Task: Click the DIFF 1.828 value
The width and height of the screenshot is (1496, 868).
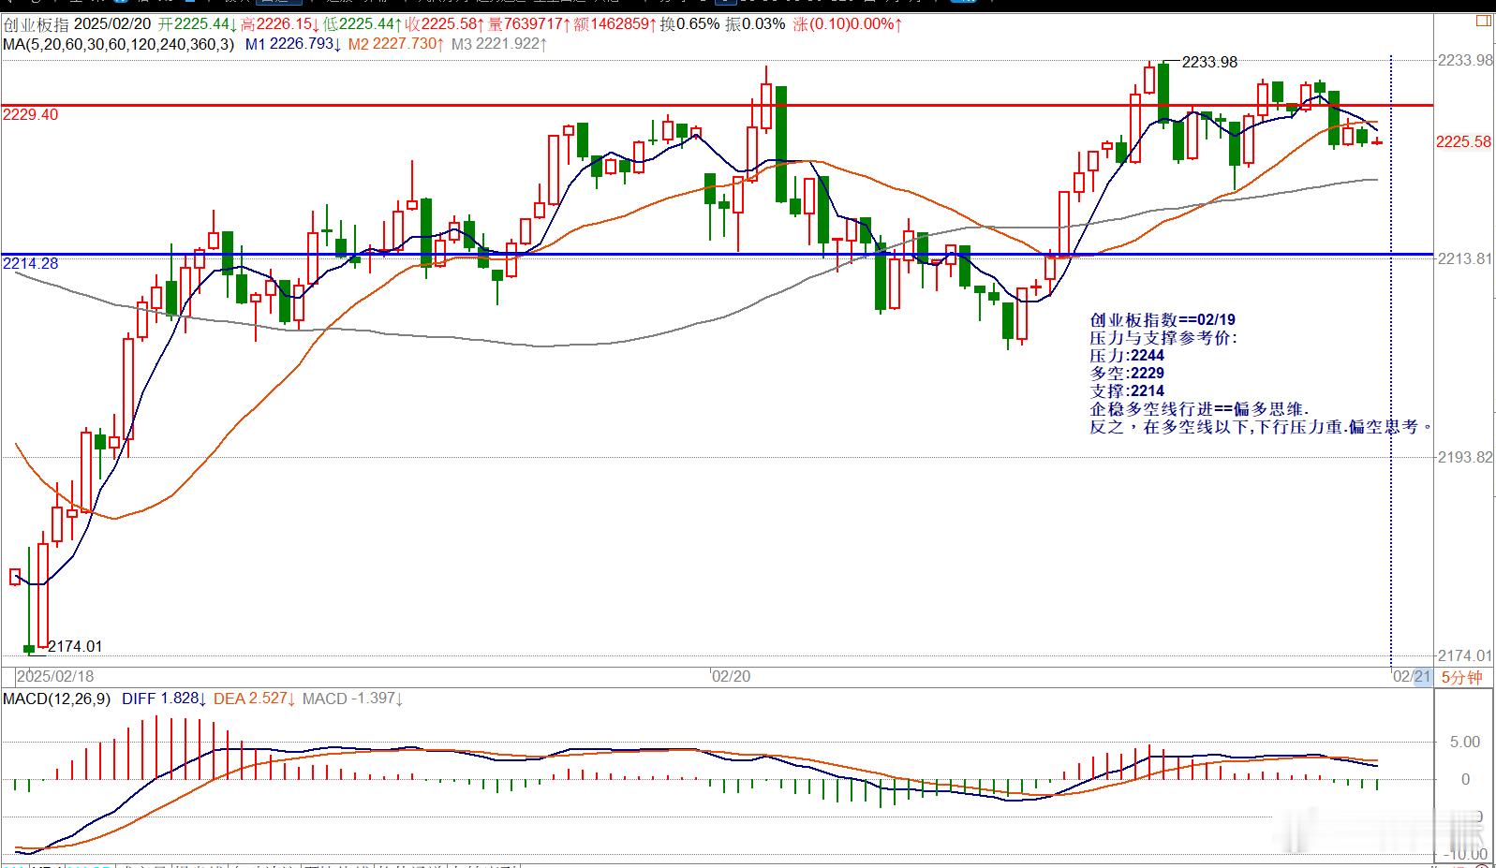Action: click(x=165, y=699)
